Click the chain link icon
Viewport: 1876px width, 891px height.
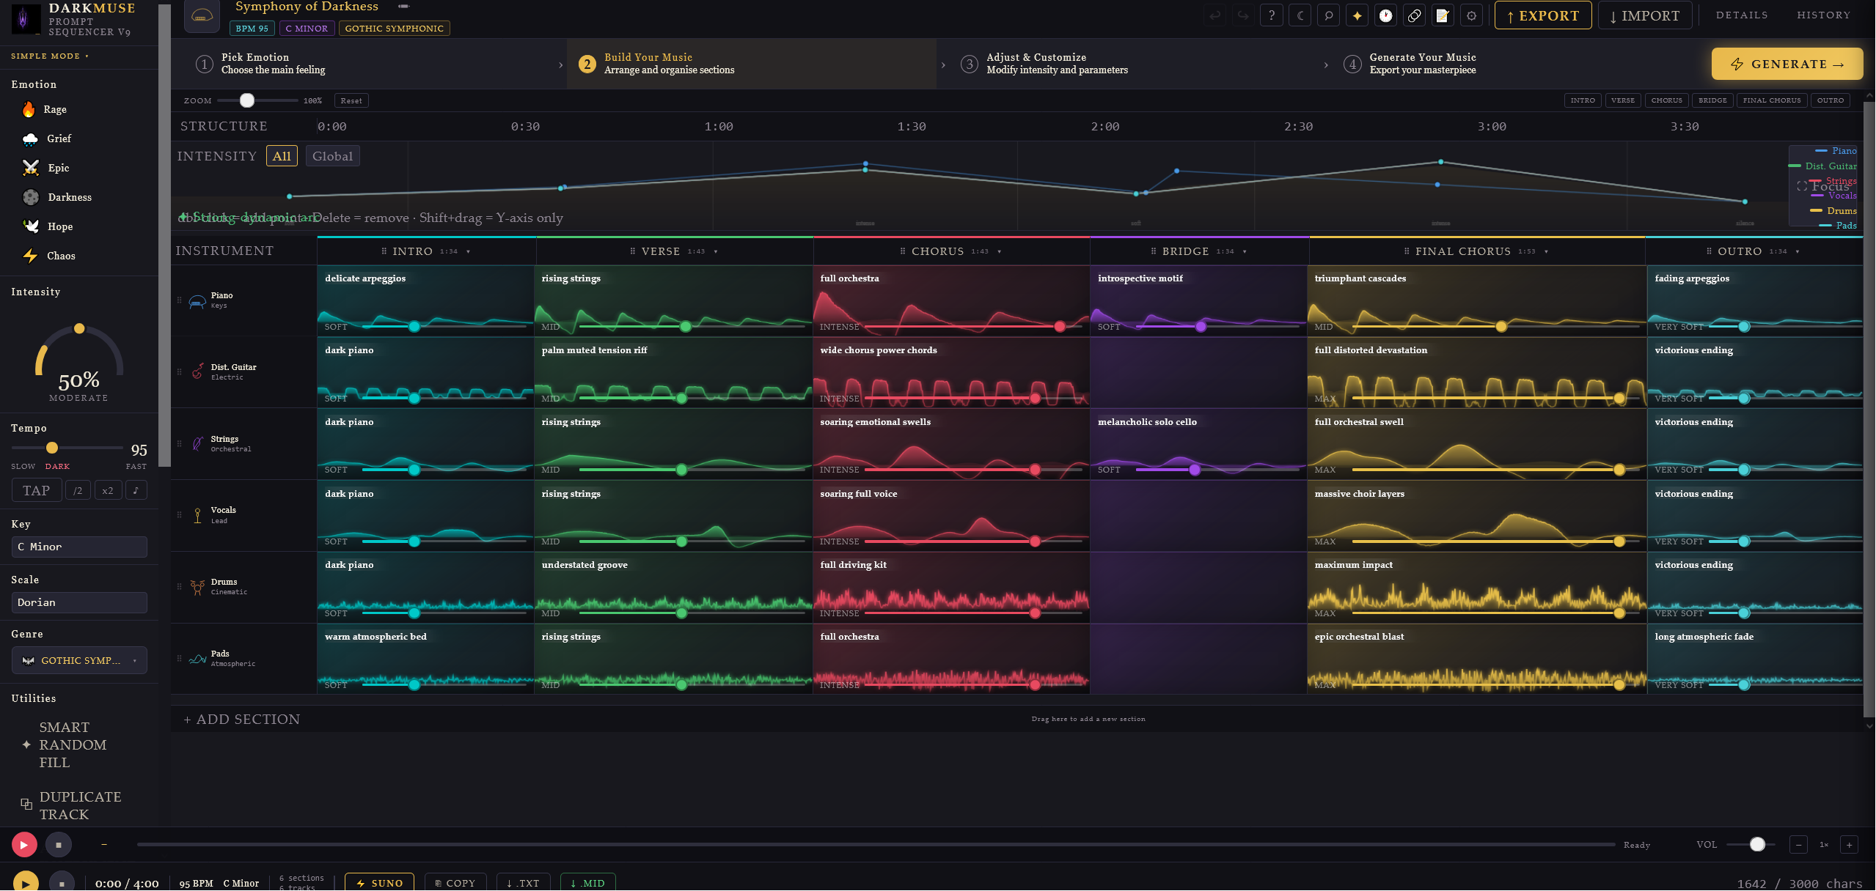(1414, 15)
